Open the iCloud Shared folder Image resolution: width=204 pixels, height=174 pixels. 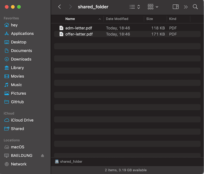click(18, 129)
